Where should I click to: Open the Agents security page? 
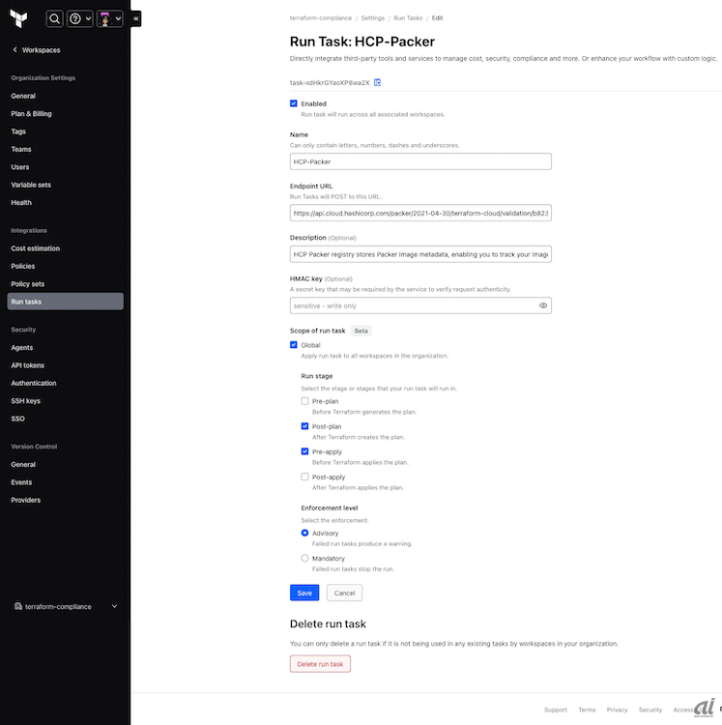[x=22, y=348]
